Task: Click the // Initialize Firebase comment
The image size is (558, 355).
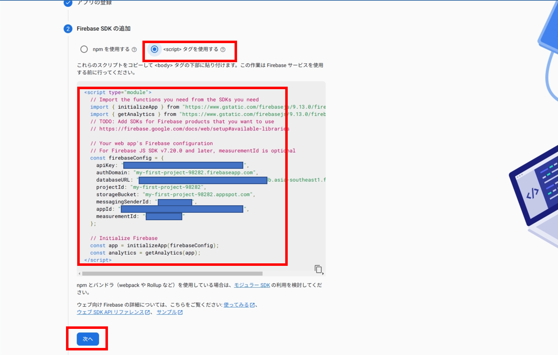Action: pos(124,238)
